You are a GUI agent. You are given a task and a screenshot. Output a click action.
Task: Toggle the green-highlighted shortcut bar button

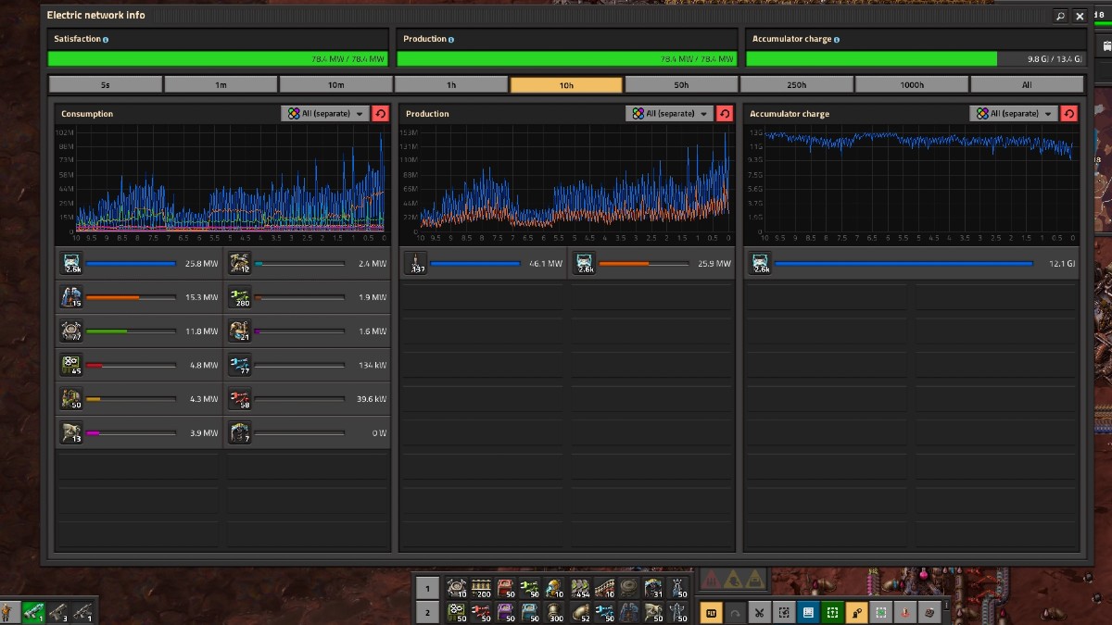pyautogui.click(x=832, y=612)
